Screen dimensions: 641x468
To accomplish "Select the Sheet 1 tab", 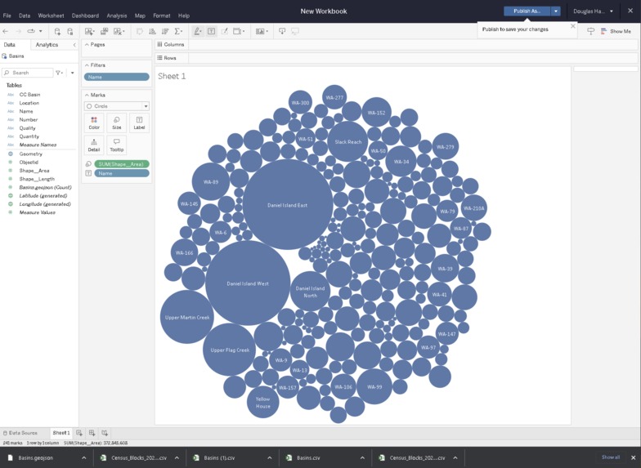I will click(61, 433).
